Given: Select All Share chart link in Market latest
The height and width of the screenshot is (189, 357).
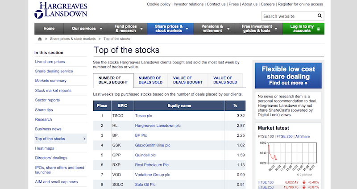Looking at the screenshot, I should tap(303, 136).
